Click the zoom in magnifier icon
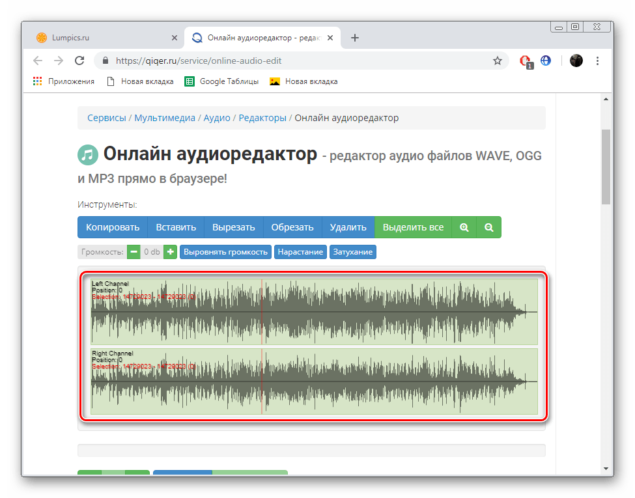Viewport: 635px width, 498px height. [x=464, y=228]
